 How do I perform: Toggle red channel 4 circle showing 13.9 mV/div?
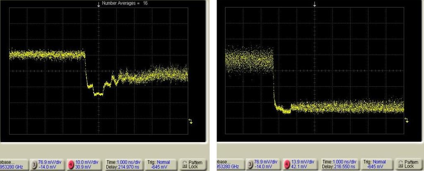287,164
